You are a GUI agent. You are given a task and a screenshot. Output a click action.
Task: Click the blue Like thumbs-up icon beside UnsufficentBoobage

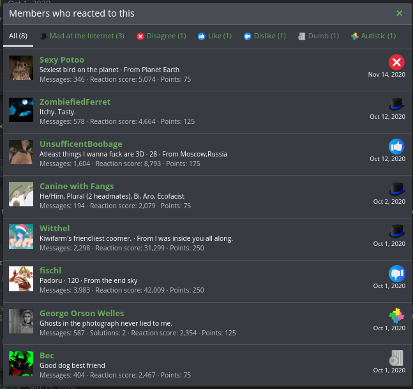(x=396, y=146)
